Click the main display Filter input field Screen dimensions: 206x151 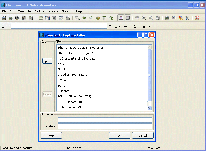(59, 26)
